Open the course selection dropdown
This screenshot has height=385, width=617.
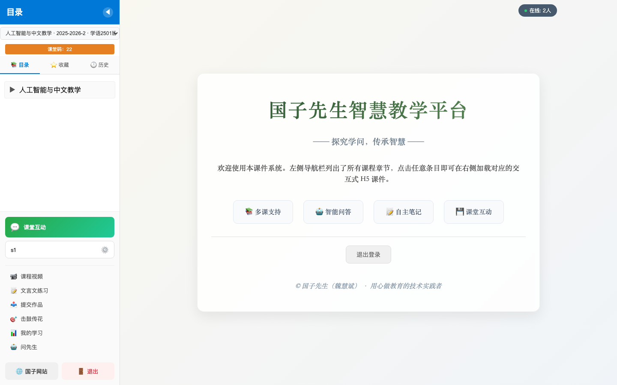point(60,33)
